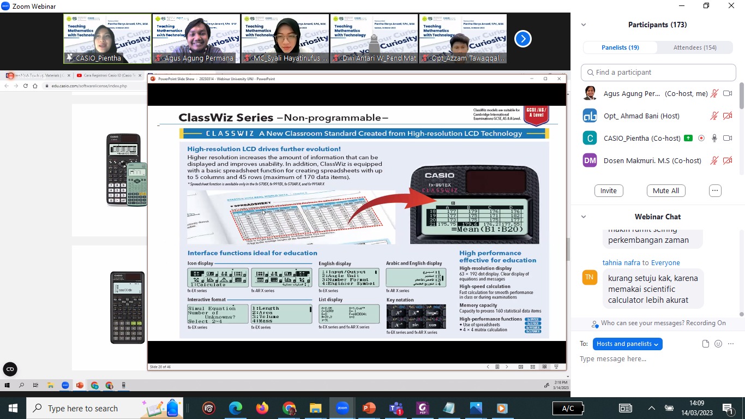Open the PDF app from taskbar
Viewport: 745px width, 419px height.
tap(423, 408)
